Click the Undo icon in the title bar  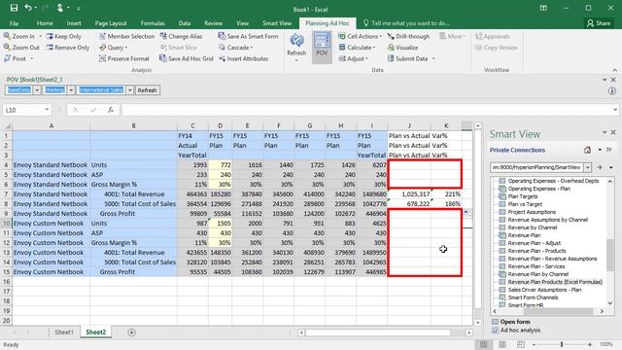tap(28, 8)
